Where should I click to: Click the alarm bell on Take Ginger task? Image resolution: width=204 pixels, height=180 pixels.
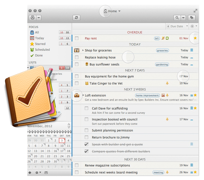[x=167, y=83]
